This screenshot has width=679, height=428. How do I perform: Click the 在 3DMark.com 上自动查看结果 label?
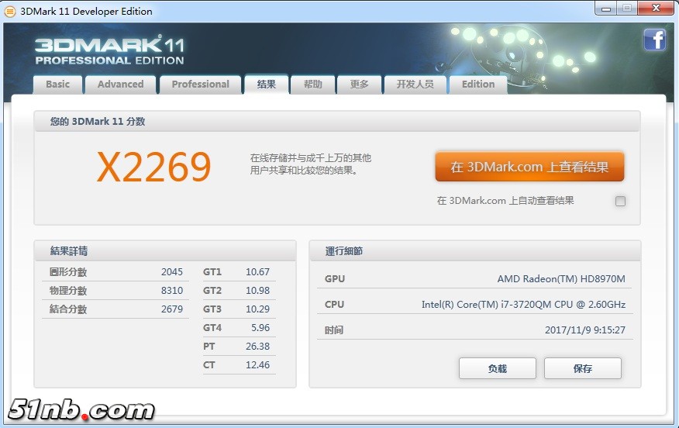pyautogui.click(x=505, y=201)
